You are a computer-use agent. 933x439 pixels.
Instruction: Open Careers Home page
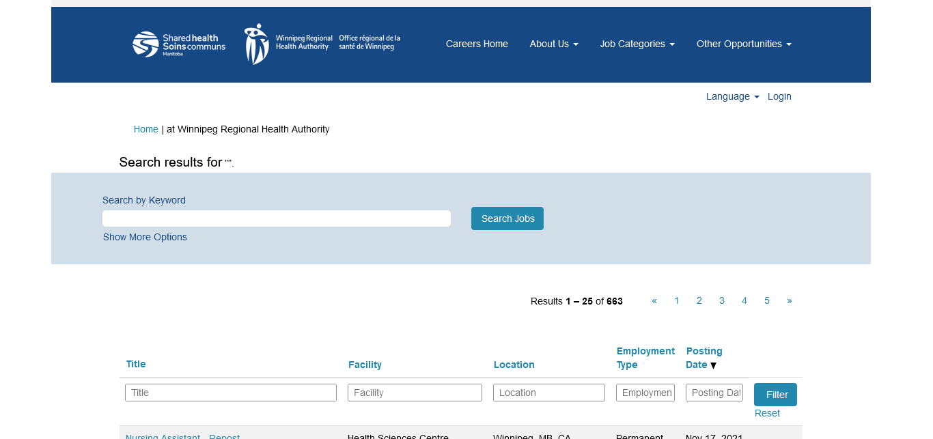(477, 44)
